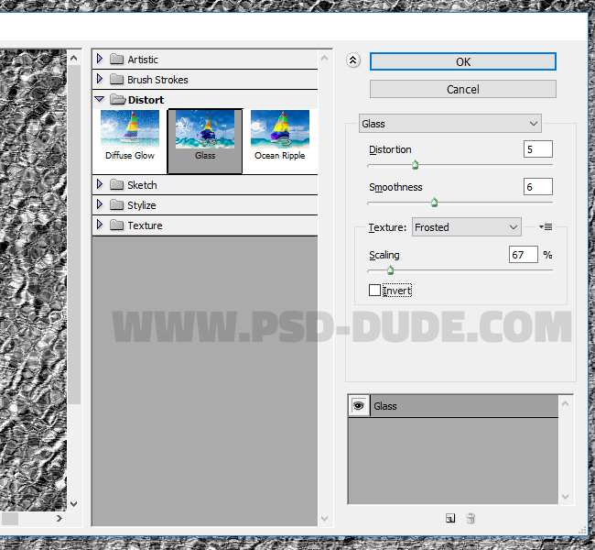
Task: Click preview pane scroll down arrow
Action: [74, 504]
